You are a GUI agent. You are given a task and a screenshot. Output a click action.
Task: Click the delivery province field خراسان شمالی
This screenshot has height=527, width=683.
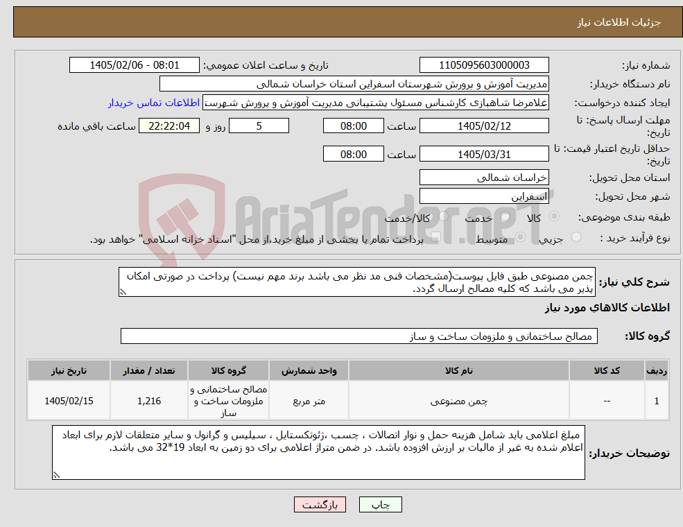484,178
